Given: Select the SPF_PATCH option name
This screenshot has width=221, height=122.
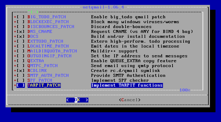Looking at the screenshot, I should click(x=40, y=81).
